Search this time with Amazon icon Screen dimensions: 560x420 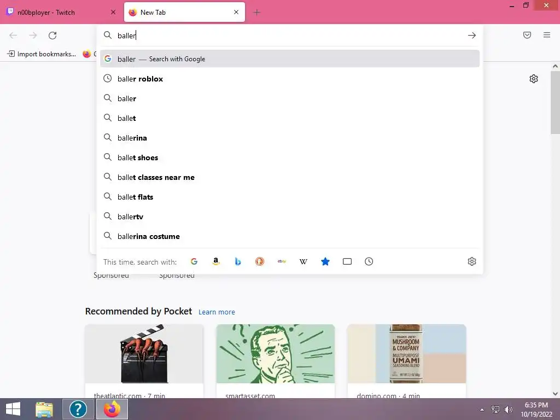coord(215,261)
